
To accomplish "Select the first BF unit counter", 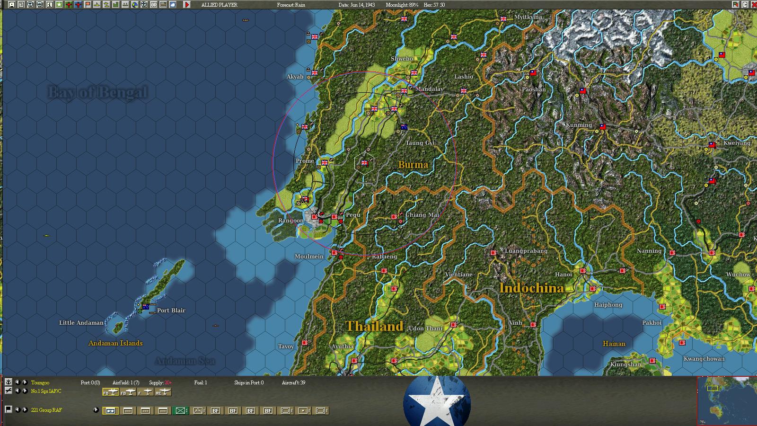I will coord(215,410).
